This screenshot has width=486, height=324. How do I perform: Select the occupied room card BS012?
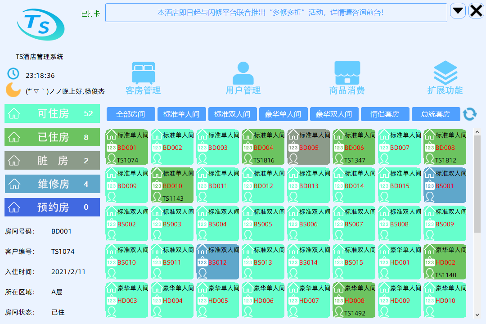pyautogui.click(x=217, y=261)
